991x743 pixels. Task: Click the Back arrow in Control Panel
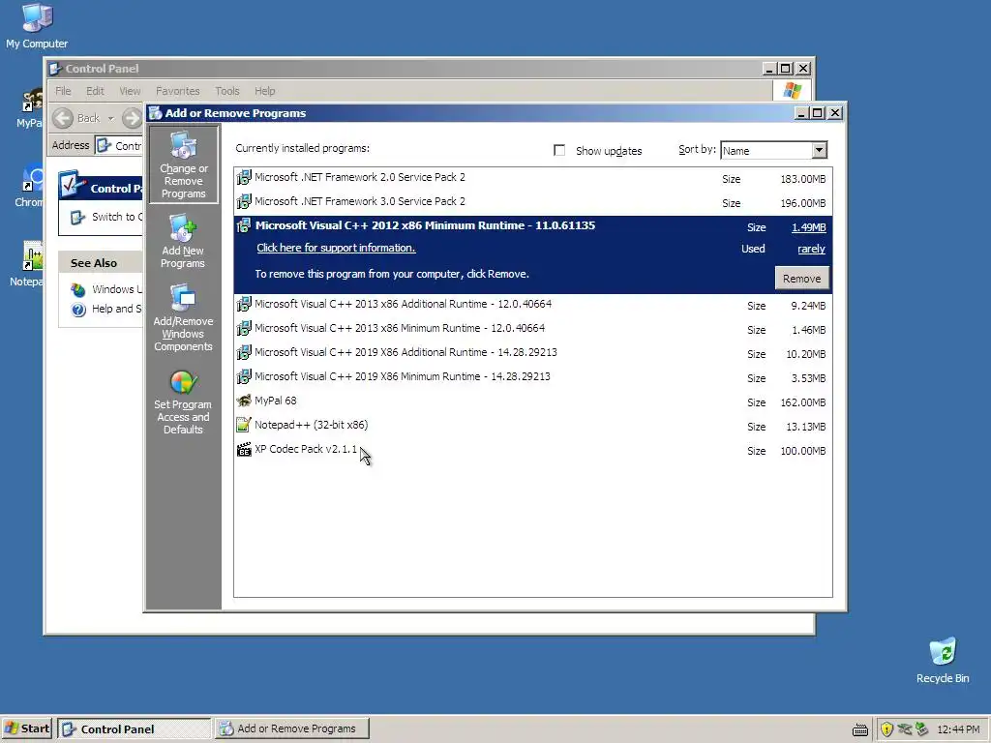(63, 118)
